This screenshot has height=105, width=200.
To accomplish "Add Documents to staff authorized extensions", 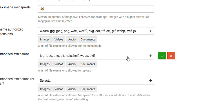I will coord(88,89).
